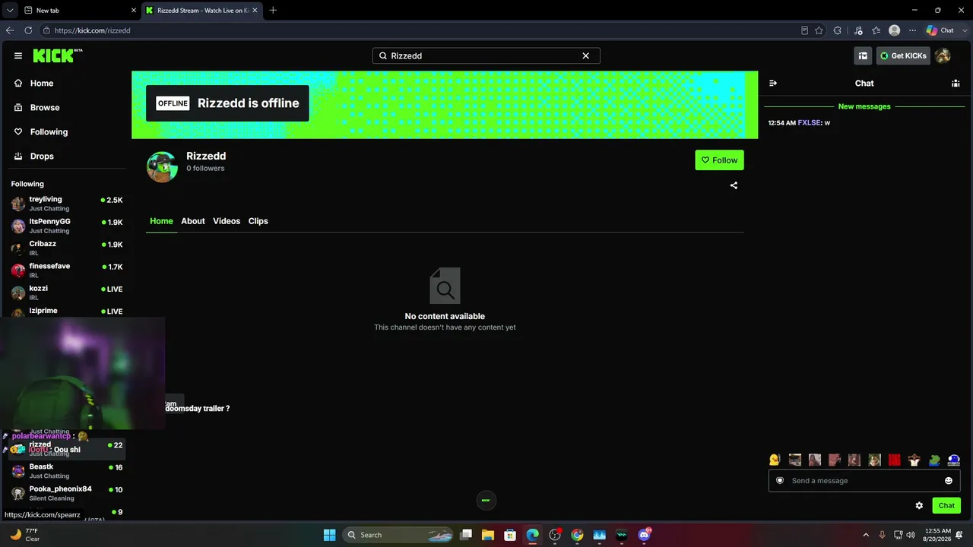Open the chat identity badge icon
This screenshot has height=547, width=973.
780,480
